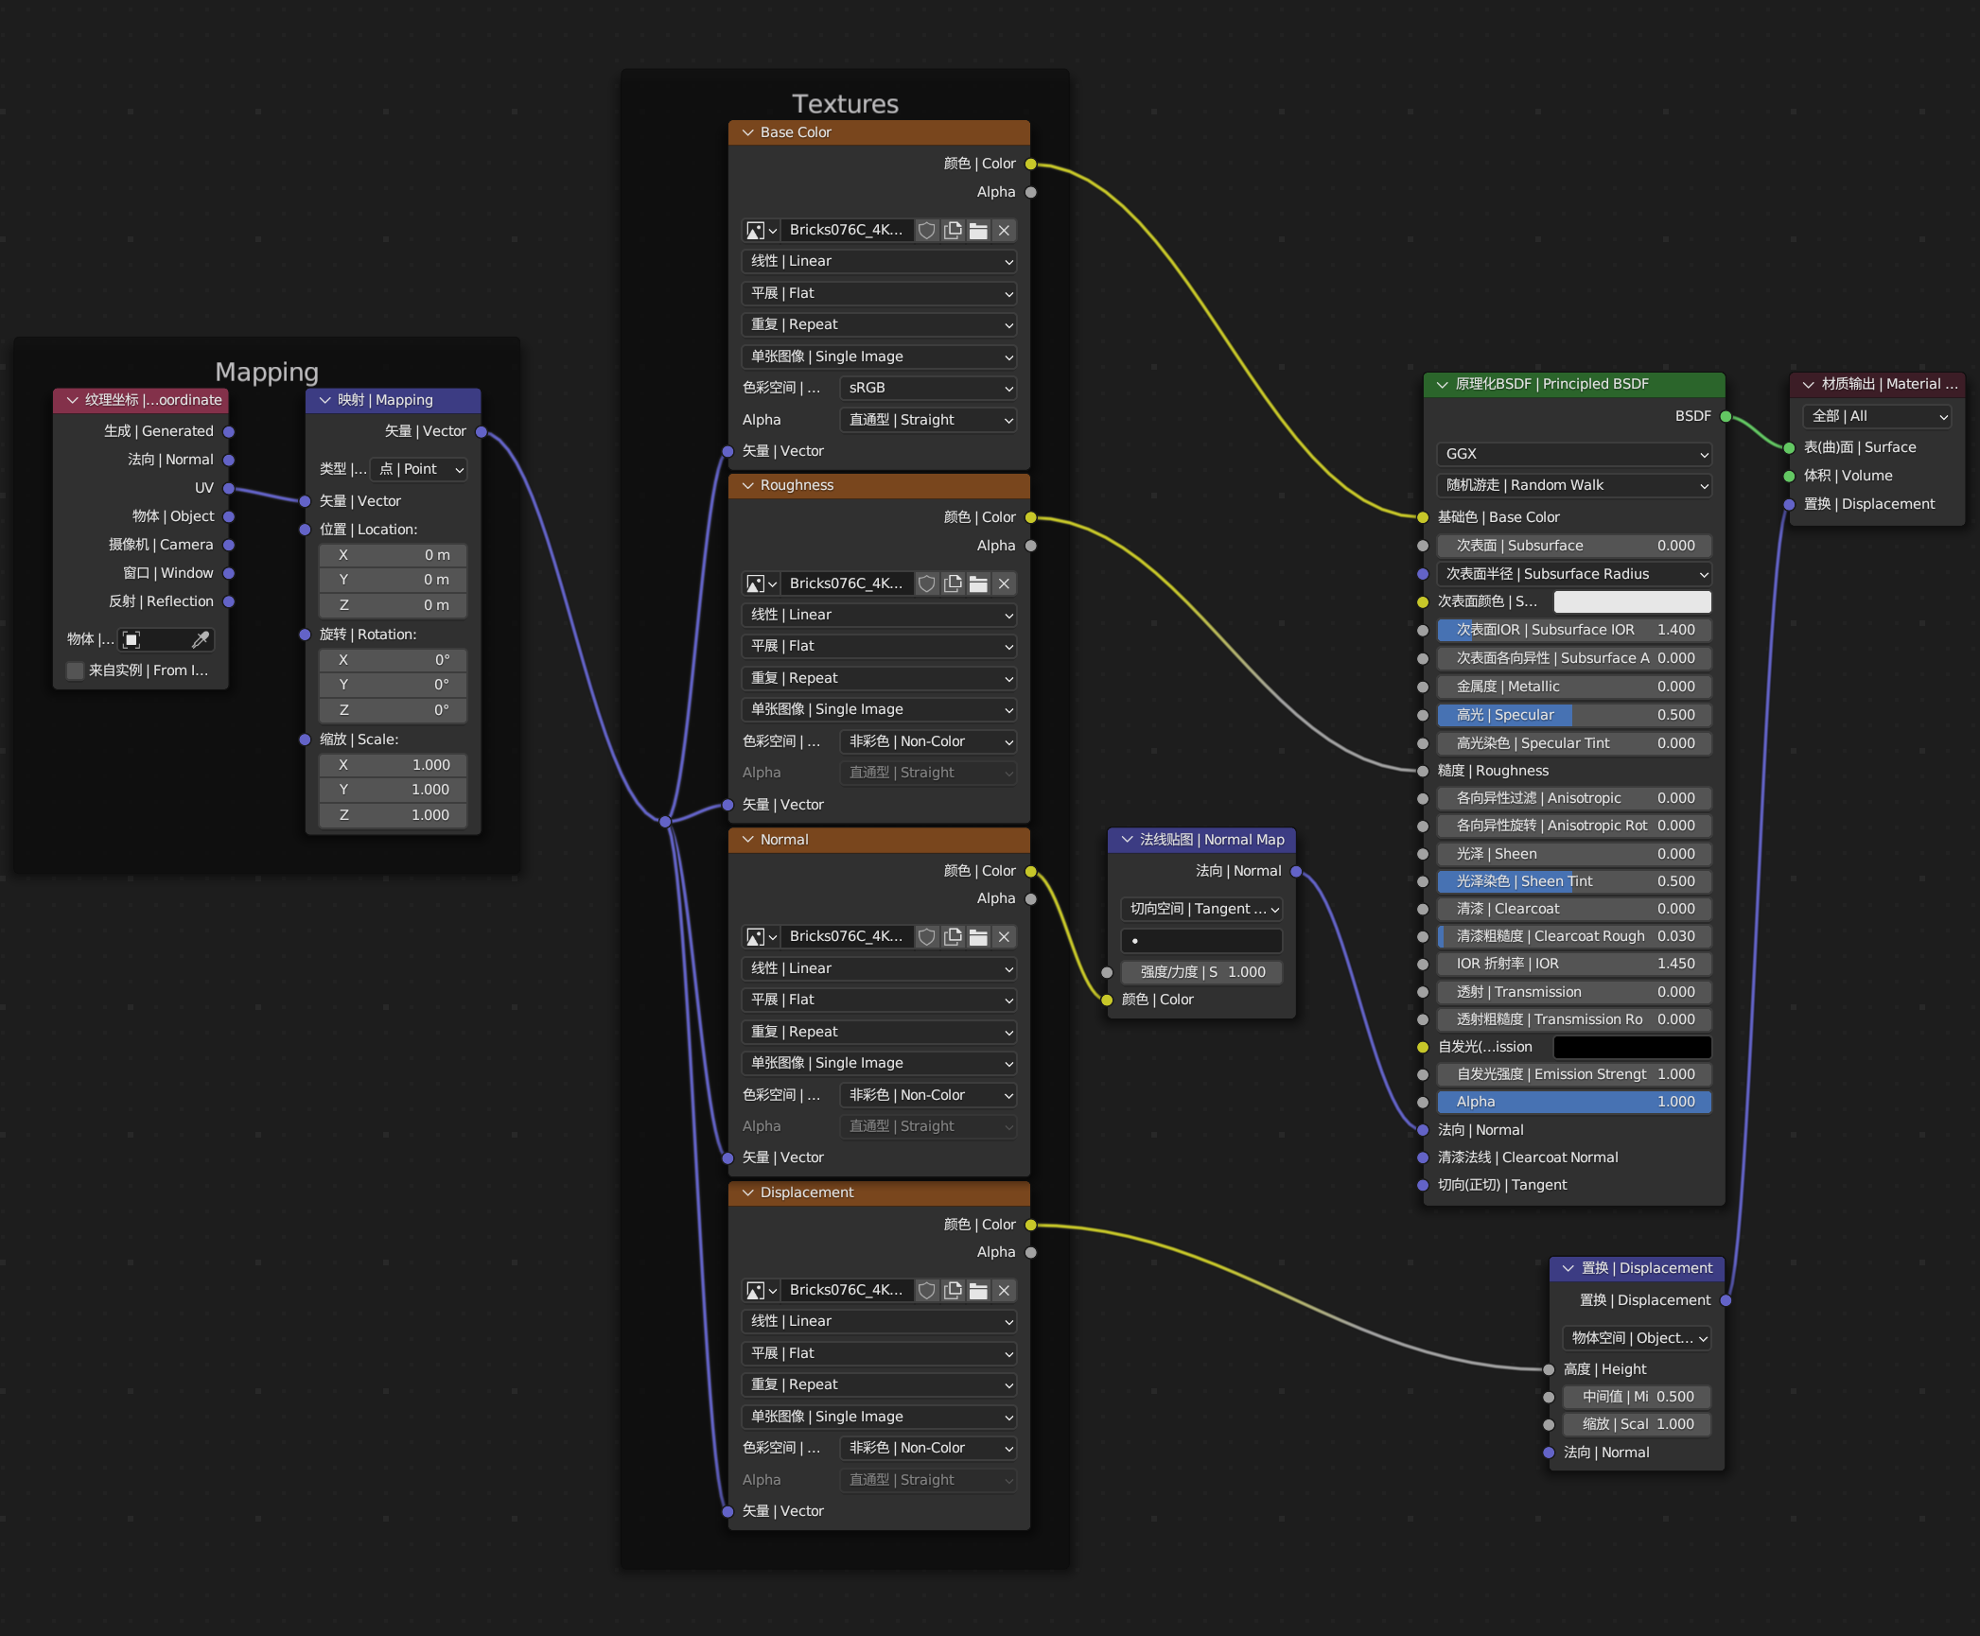Collapse the Principled BSDF node
Image resolution: width=1980 pixels, height=1636 pixels.
pos(1442,384)
